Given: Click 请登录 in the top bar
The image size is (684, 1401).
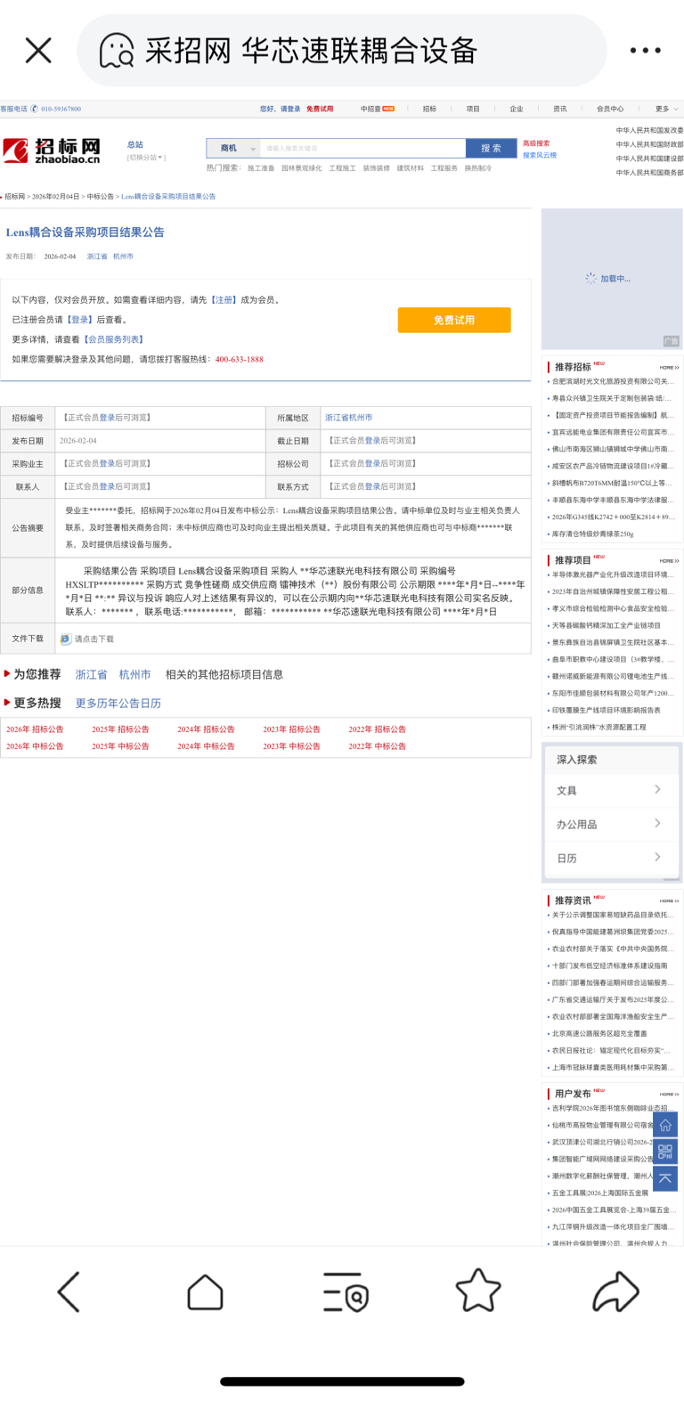Looking at the screenshot, I should [x=290, y=109].
